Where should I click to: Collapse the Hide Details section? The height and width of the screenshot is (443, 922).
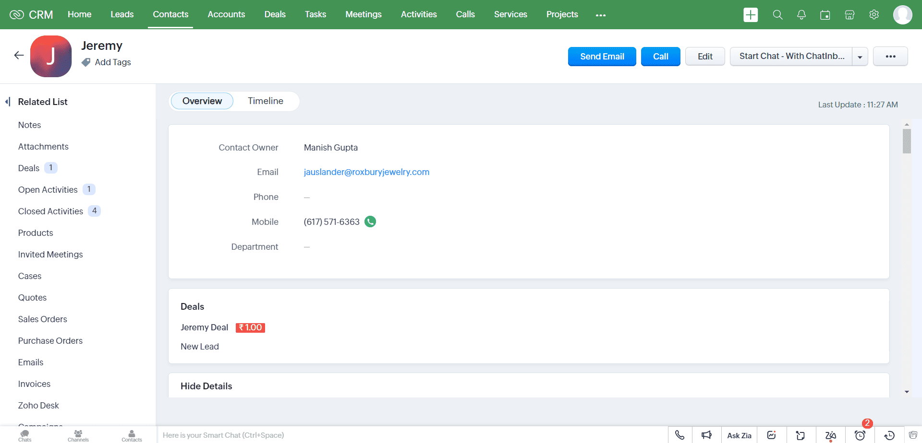[x=206, y=386]
